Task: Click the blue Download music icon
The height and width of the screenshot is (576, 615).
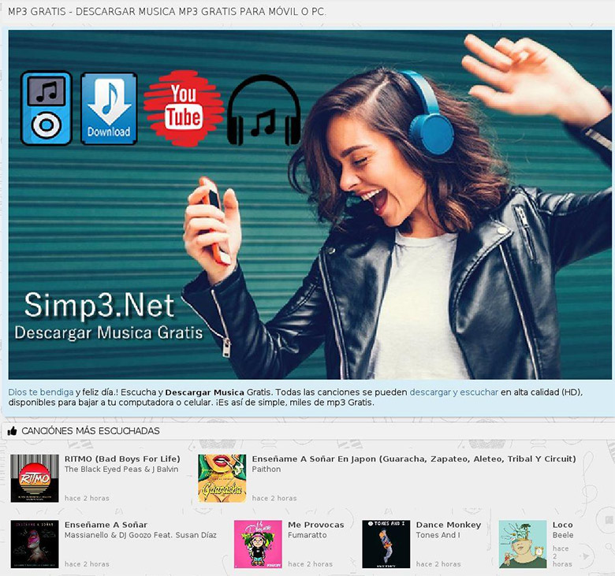Action: tap(109, 109)
